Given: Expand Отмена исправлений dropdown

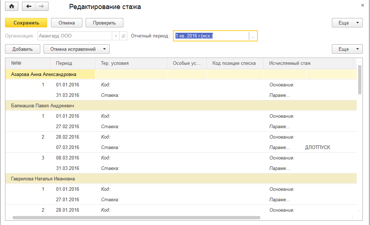Looking at the screenshot, I should (x=104, y=49).
